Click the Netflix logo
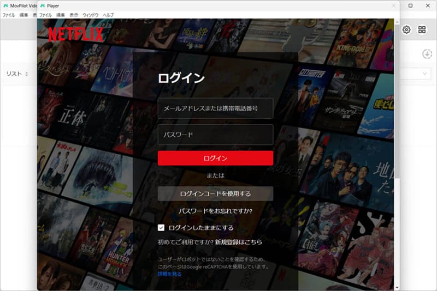 (76, 34)
